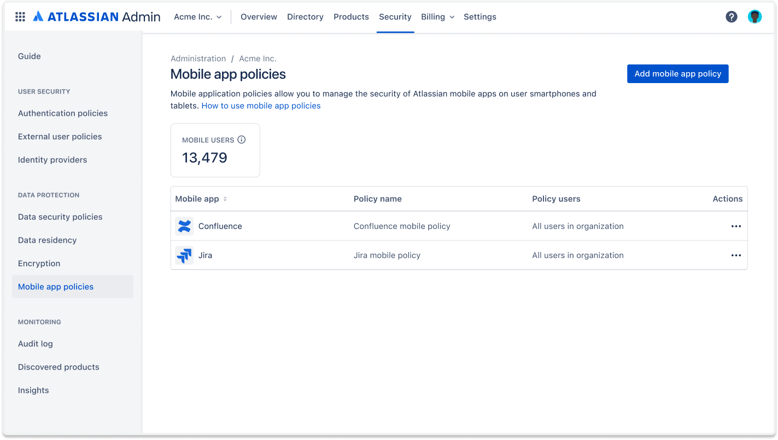
Task: Click the info icon next to Mobile users
Action: pos(242,139)
